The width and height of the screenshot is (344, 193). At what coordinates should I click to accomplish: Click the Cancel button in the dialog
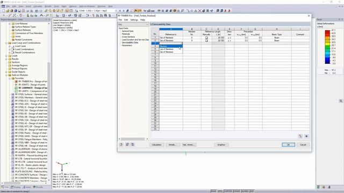click(x=303, y=145)
